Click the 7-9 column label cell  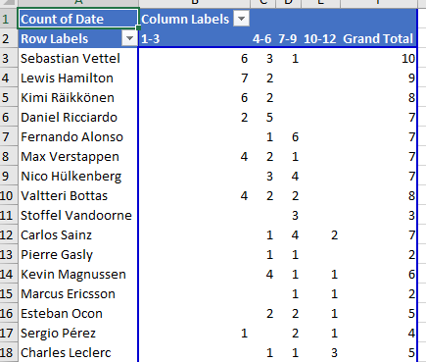tap(288, 38)
